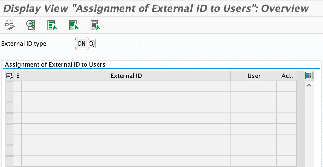
Task: Click the table's select-all corner icon
Action: pyautogui.click(x=9, y=76)
